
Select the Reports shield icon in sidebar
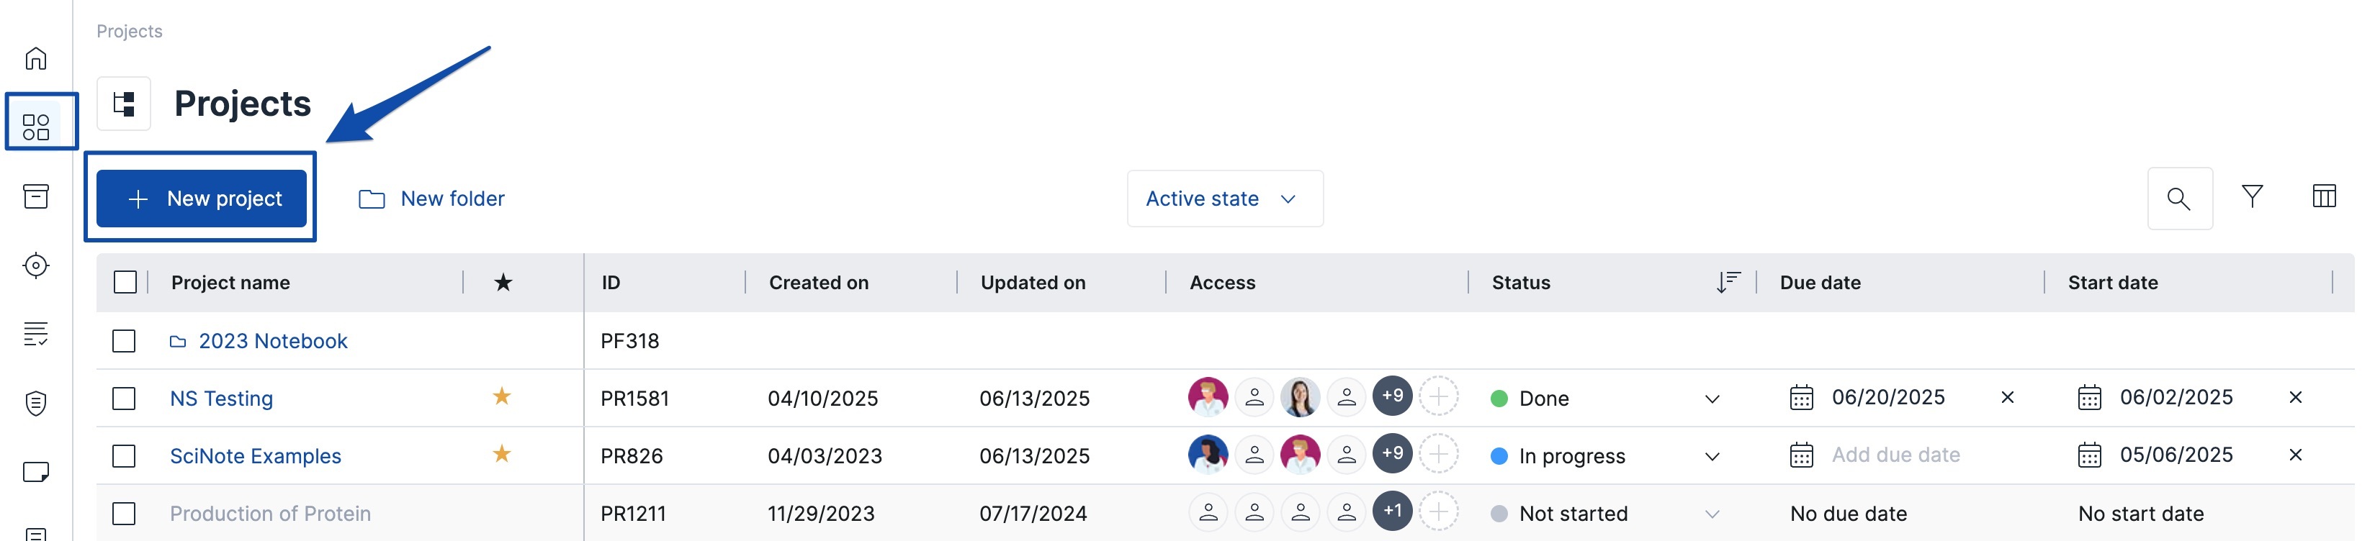(x=37, y=404)
